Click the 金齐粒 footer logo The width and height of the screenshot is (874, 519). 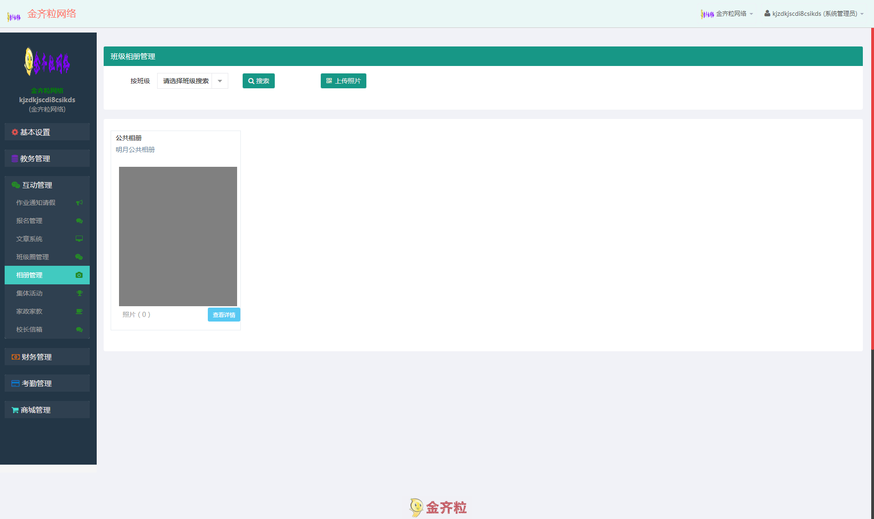438,507
